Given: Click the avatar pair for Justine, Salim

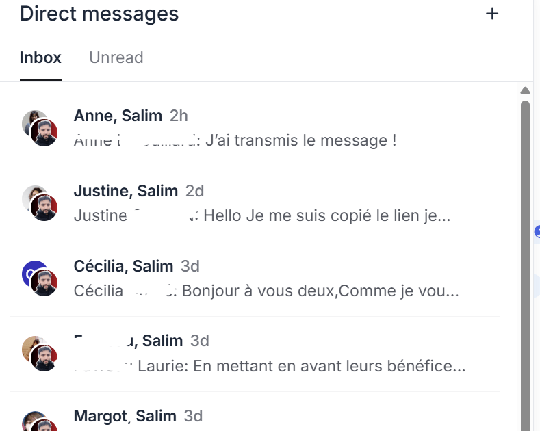Looking at the screenshot, I should [x=40, y=203].
